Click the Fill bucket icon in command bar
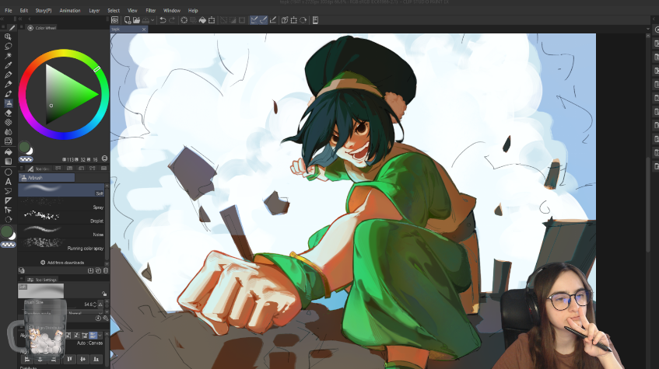This screenshot has width=659, height=369. [202, 20]
